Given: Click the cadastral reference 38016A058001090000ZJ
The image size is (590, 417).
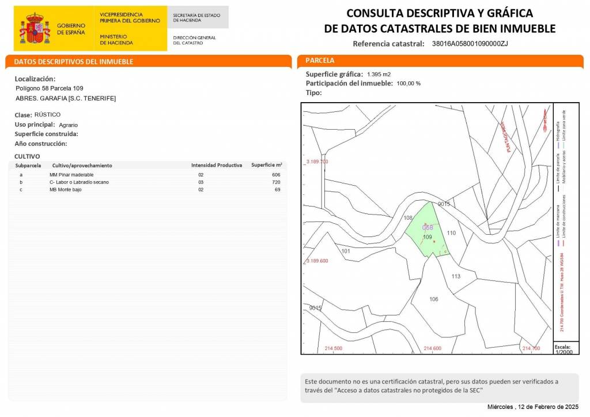Looking at the screenshot, I should tap(469, 44).
